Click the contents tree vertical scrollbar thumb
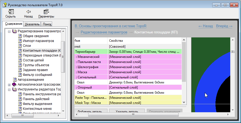The width and height of the screenshot is (241, 123). [x=63, y=57]
